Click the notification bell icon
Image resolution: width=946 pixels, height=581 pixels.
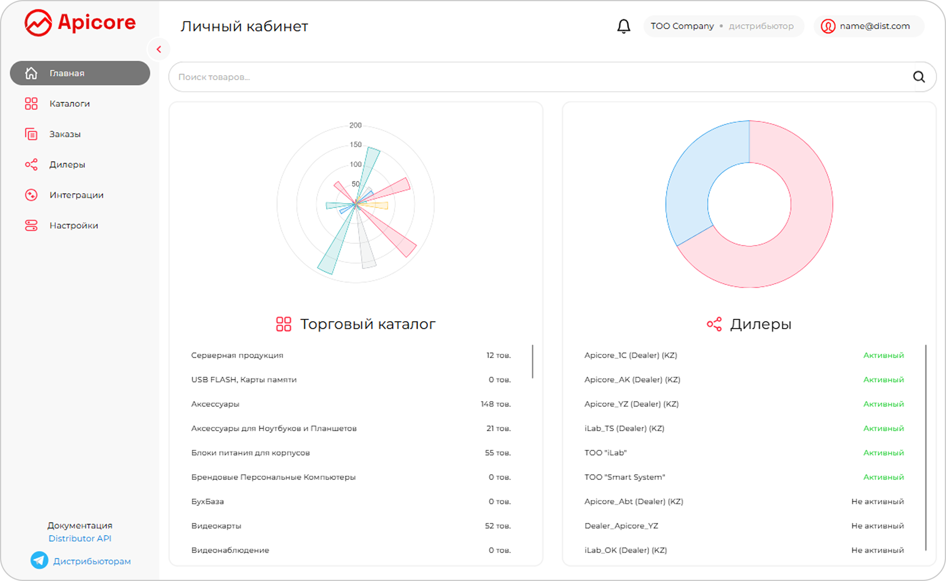click(624, 26)
